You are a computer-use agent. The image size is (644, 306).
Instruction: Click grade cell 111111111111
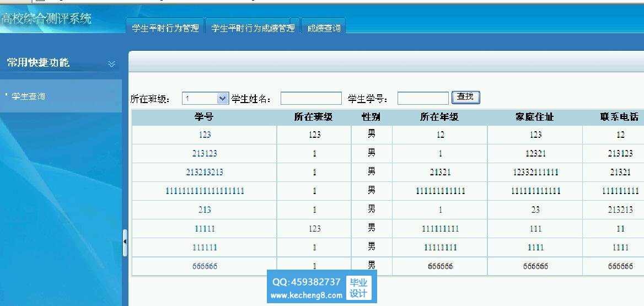click(441, 191)
